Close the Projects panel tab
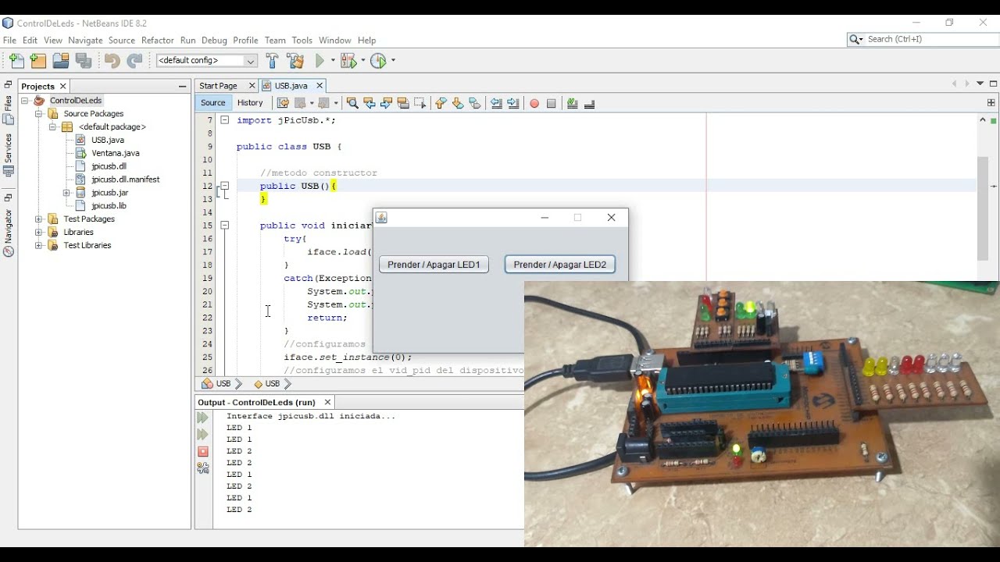Screen dimensions: 1000x562 (63, 87)
